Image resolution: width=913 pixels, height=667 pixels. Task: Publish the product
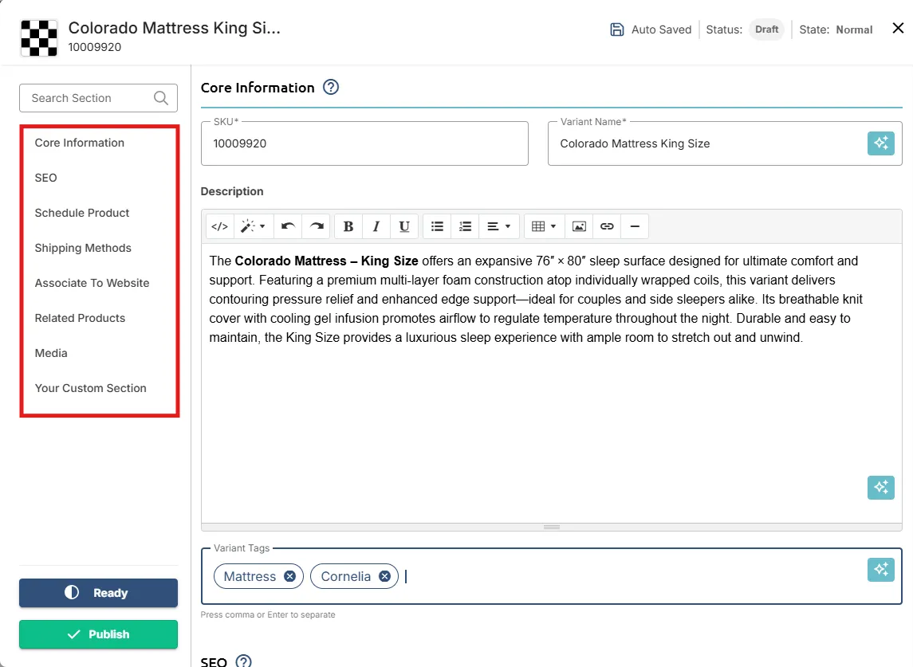pos(98,634)
